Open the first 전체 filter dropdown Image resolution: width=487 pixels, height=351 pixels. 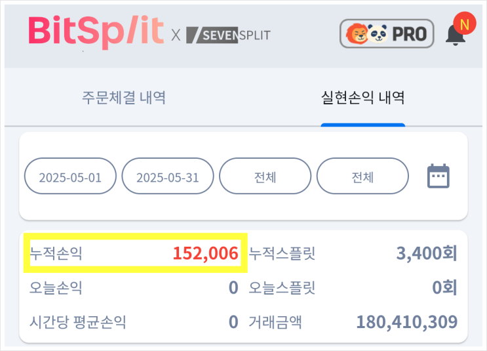point(265,177)
